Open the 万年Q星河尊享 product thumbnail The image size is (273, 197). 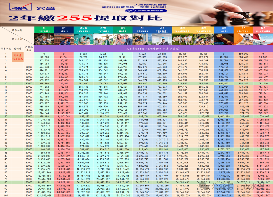[203, 39]
